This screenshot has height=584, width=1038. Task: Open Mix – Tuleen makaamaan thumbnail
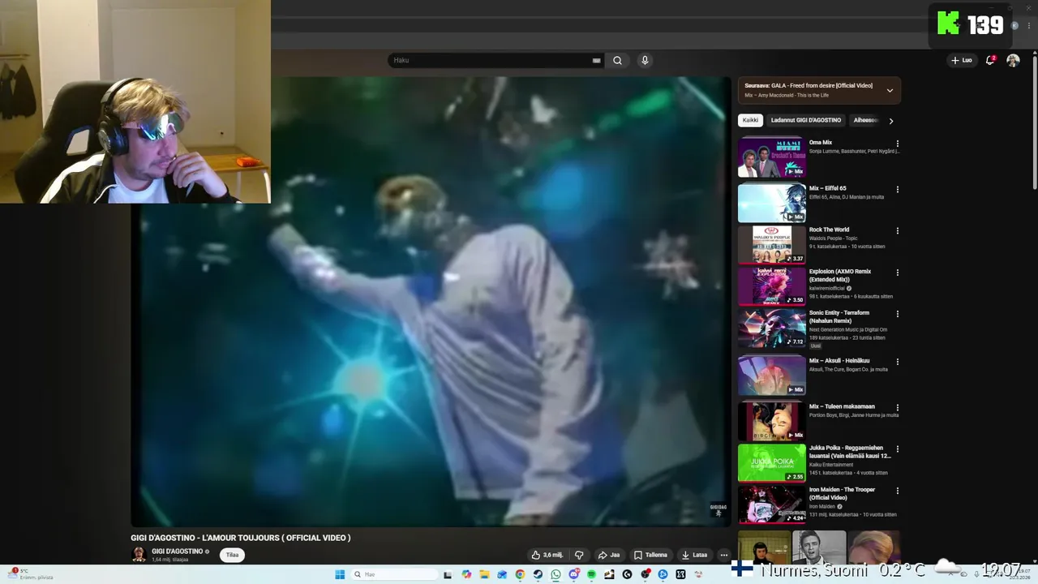pos(772,421)
